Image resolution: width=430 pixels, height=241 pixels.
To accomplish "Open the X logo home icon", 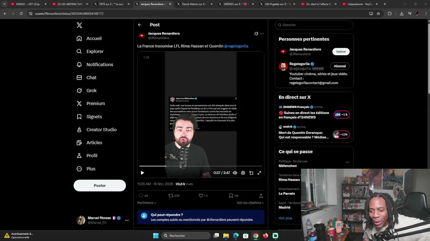I will click(79, 25).
